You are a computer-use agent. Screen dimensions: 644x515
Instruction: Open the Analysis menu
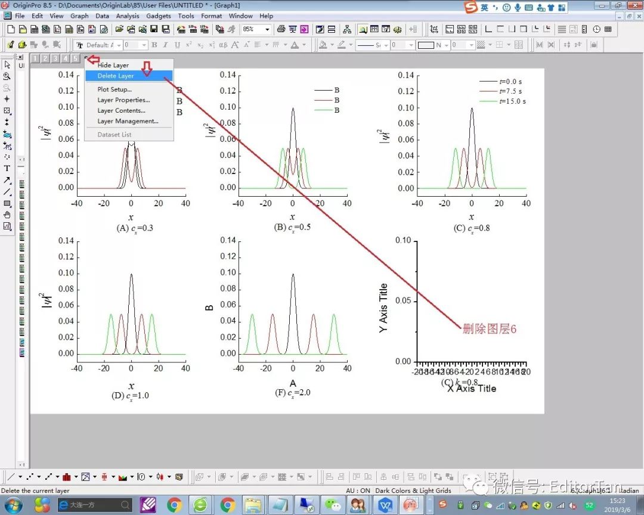128,16
